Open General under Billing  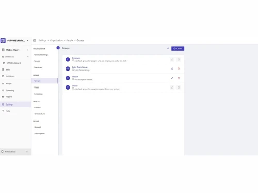(x=37, y=127)
